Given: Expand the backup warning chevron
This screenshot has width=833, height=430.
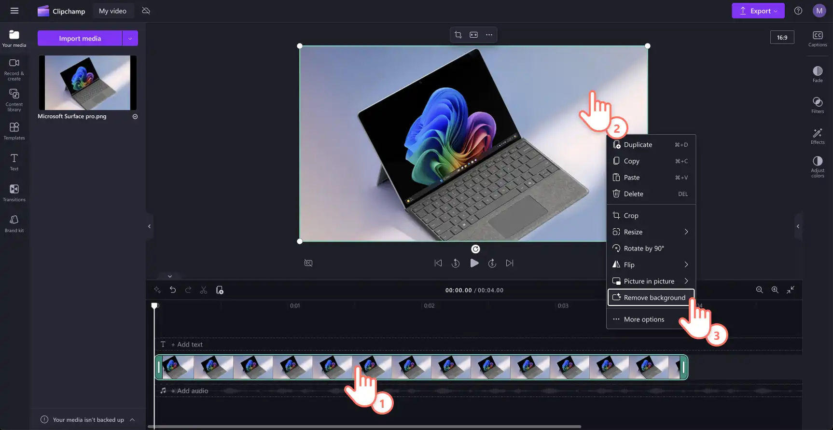Looking at the screenshot, I should click(x=132, y=419).
